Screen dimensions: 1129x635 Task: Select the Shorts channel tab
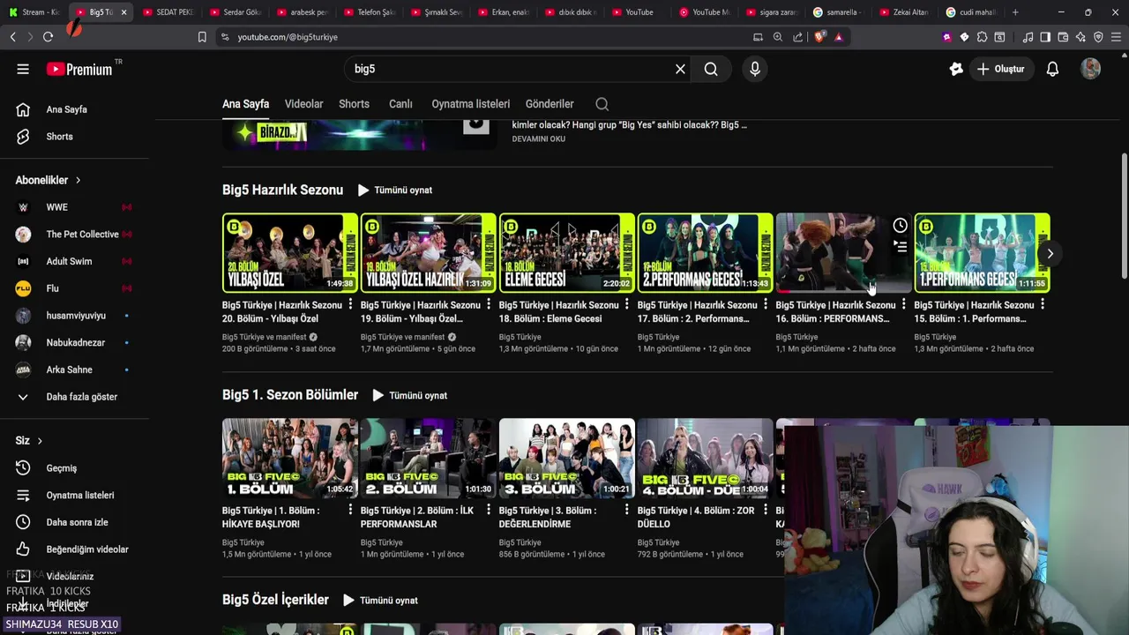tap(354, 104)
